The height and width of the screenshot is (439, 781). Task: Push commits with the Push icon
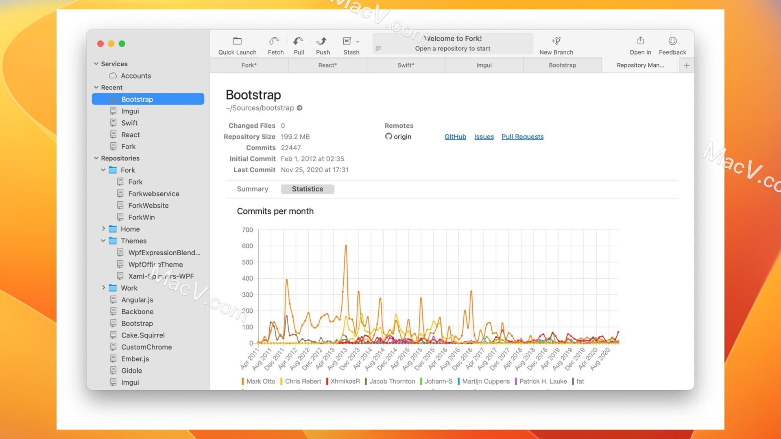[322, 41]
